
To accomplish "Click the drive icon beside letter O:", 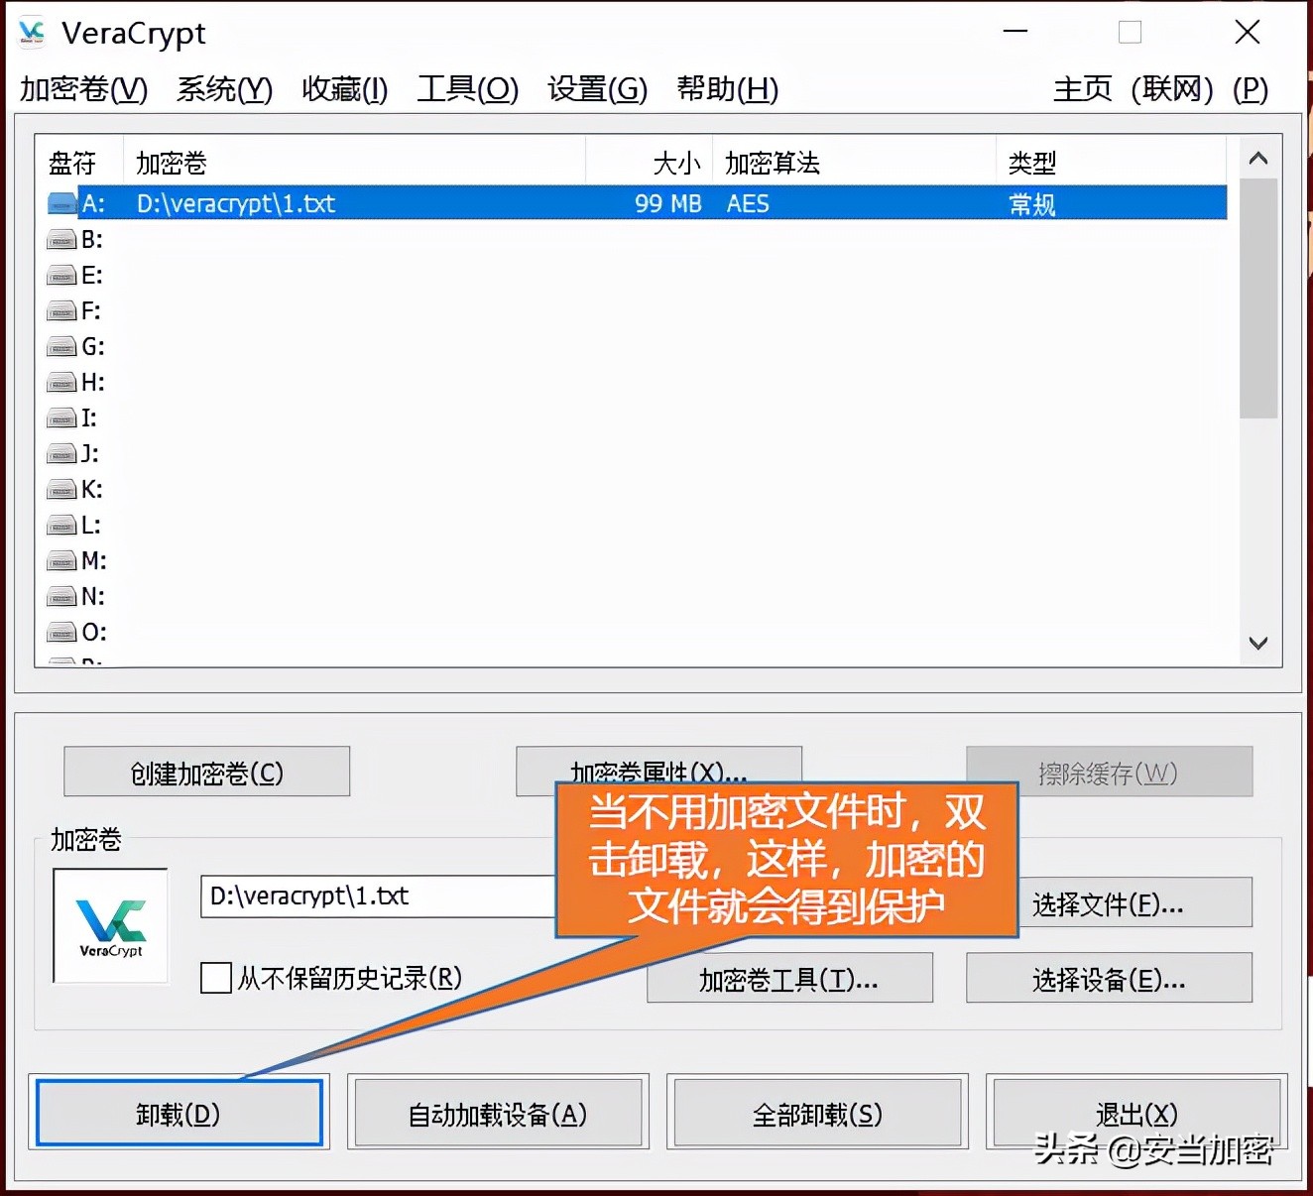I will pos(60,632).
